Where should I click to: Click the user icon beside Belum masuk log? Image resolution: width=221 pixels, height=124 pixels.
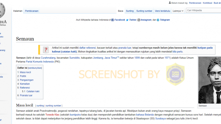pos(170,3)
